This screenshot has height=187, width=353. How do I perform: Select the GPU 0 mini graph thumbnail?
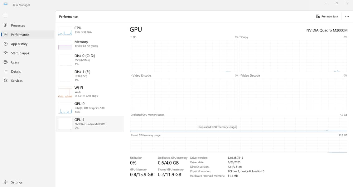(x=65, y=108)
